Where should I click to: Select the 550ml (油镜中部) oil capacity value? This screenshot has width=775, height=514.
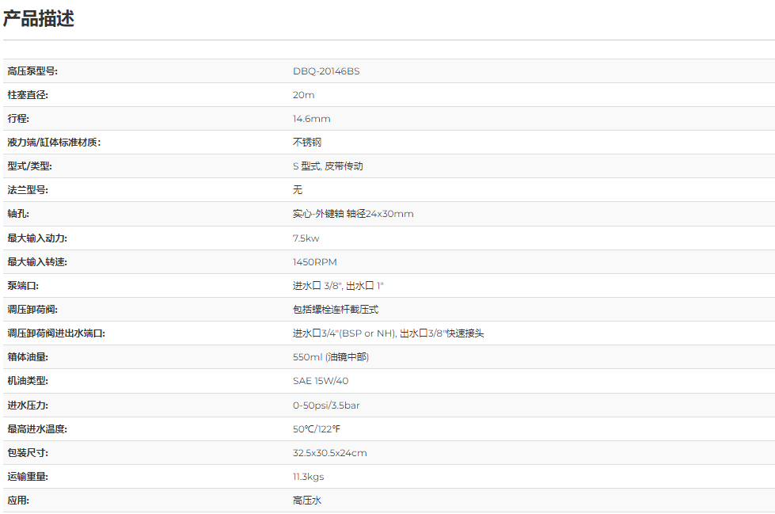click(331, 357)
